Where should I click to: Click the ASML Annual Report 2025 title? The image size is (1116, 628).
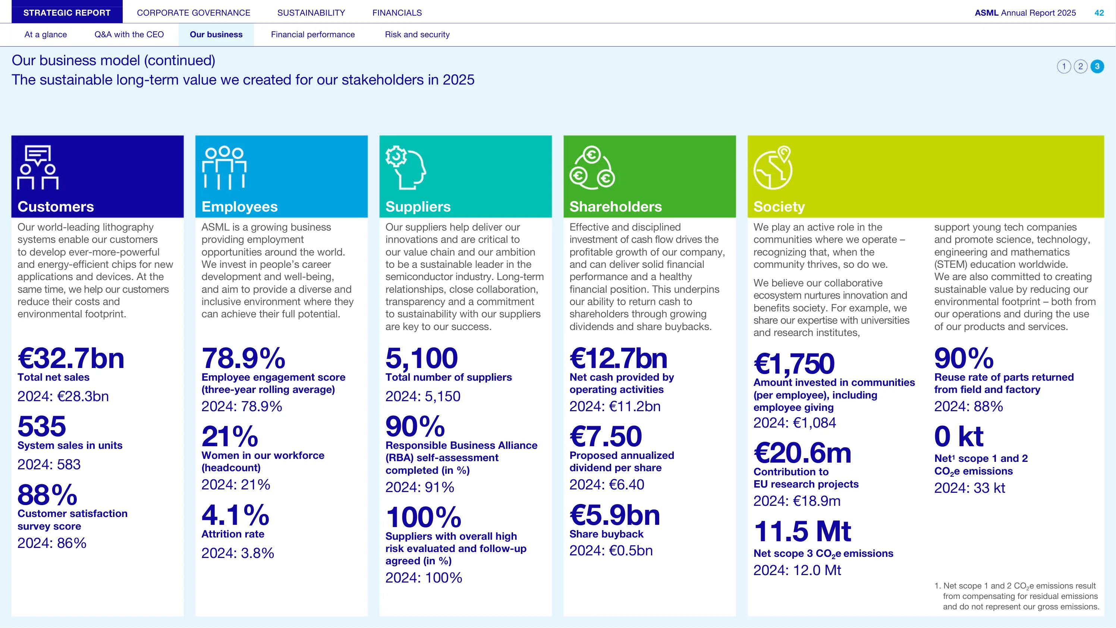point(1025,13)
